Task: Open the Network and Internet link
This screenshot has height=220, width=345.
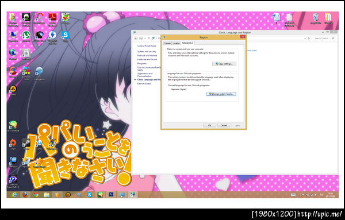Action: (x=147, y=56)
